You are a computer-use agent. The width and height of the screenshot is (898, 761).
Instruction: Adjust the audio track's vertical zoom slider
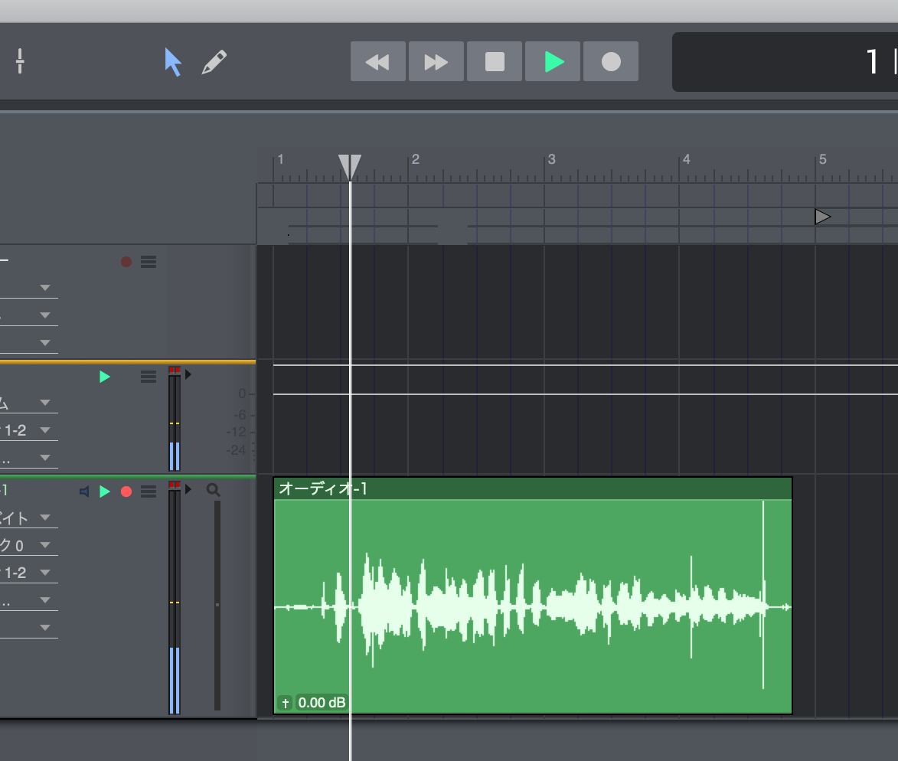point(217,606)
